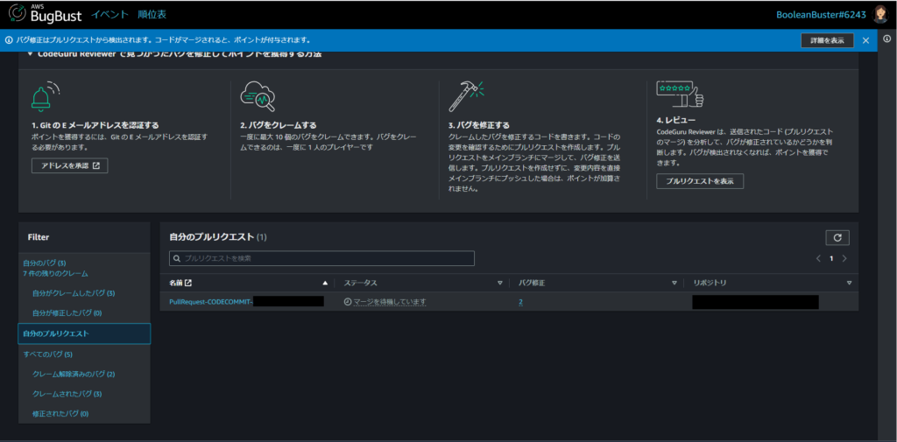Collapse the CodeGuru Reviewer instructions section

[x=30, y=54]
